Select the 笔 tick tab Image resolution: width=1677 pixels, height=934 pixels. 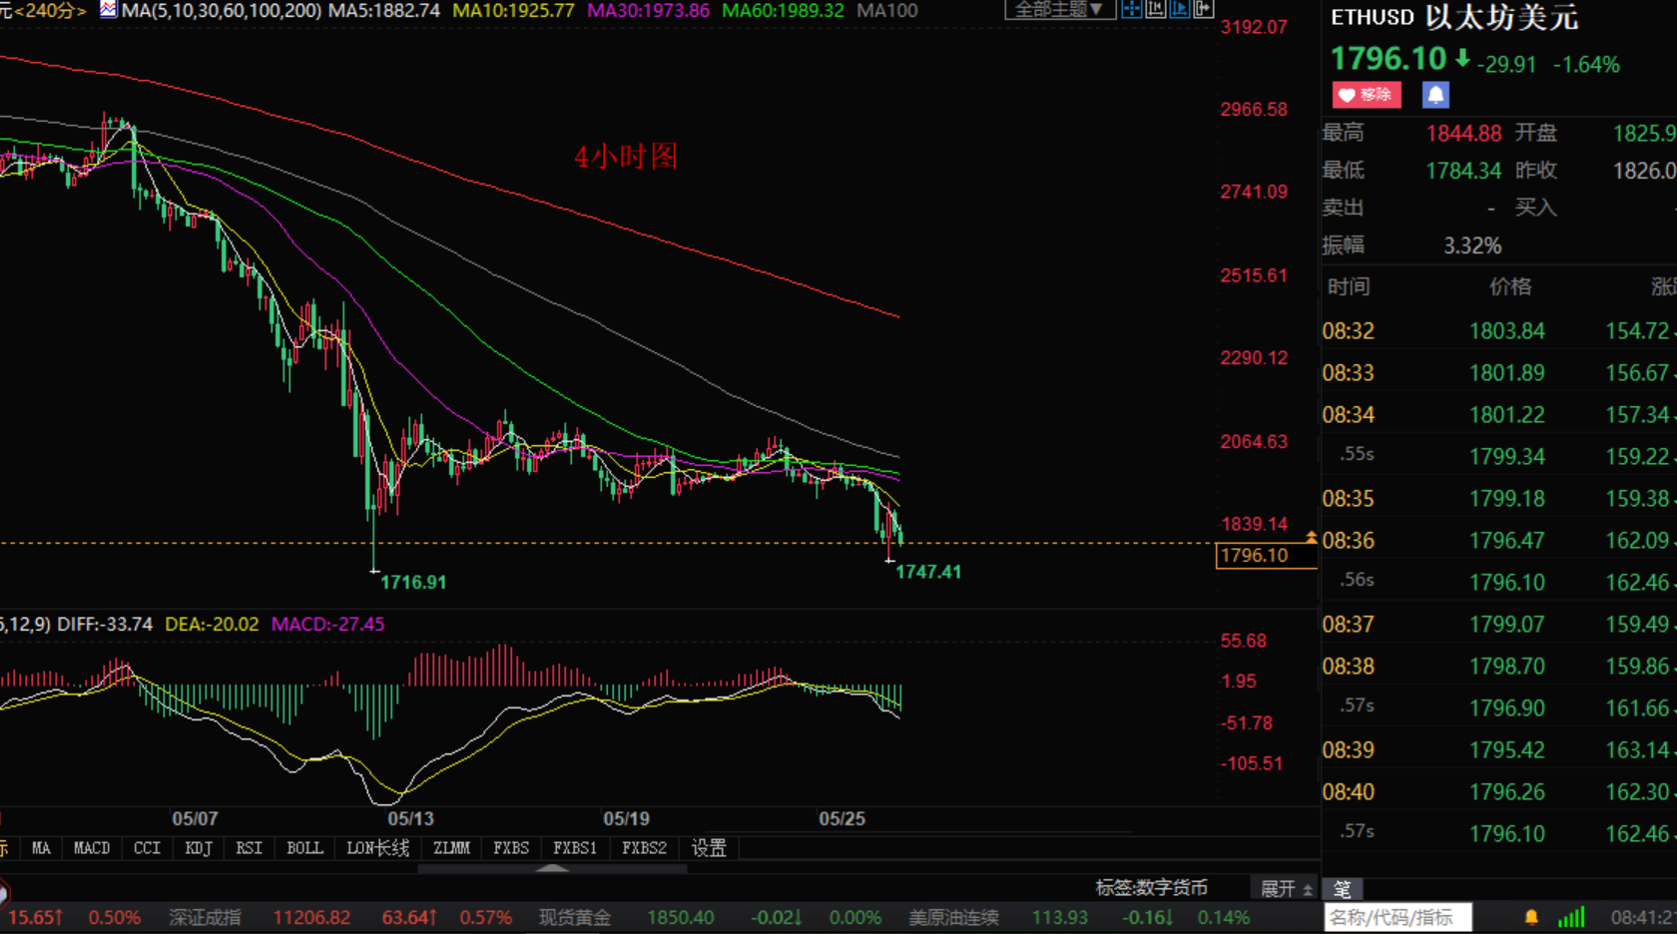(1343, 888)
